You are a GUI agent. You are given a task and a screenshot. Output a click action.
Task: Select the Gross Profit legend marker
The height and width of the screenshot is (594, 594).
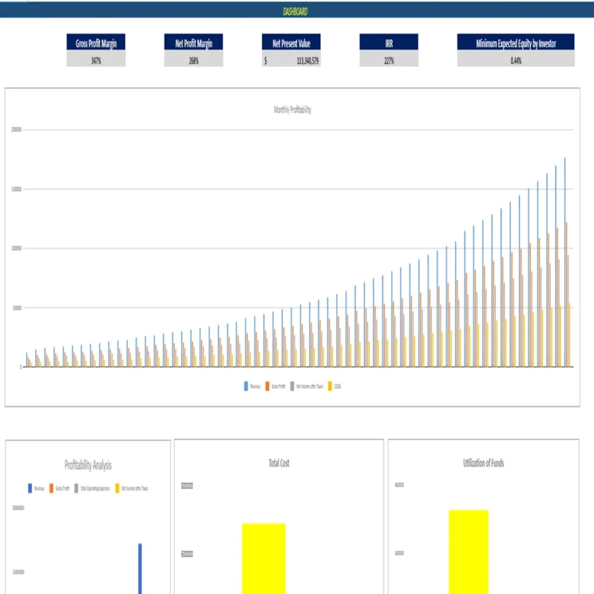pyautogui.click(x=267, y=384)
